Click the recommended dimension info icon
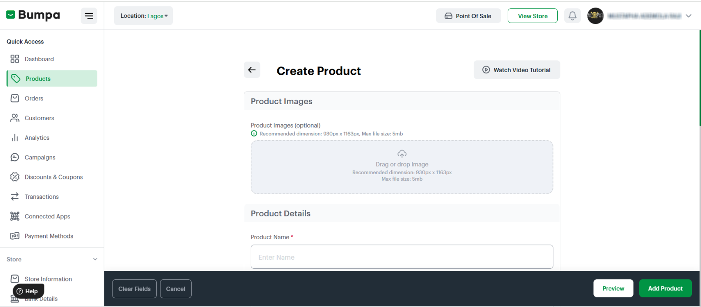701x307 pixels. (254, 134)
